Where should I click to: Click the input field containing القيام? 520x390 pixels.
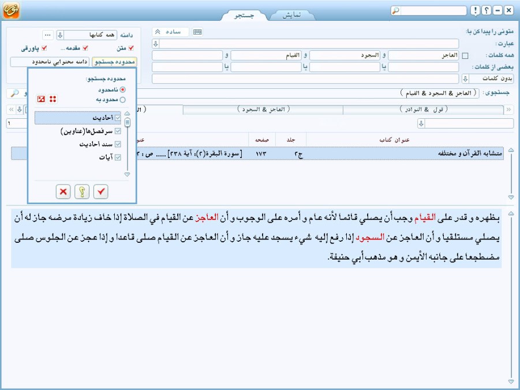pos(266,55)
